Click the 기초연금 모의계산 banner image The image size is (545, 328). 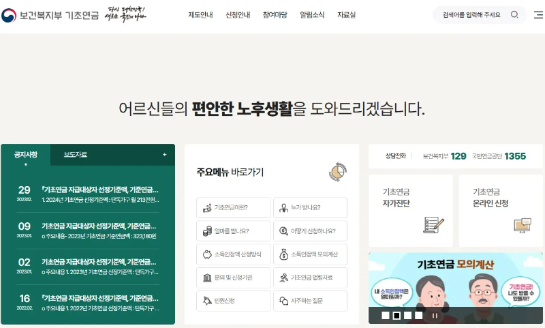click(456, 288)
